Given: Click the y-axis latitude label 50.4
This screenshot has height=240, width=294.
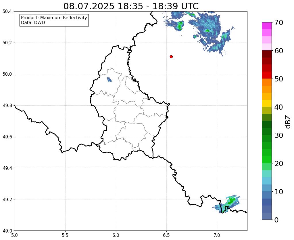Looking at the screenshot, I should [7, 12].
